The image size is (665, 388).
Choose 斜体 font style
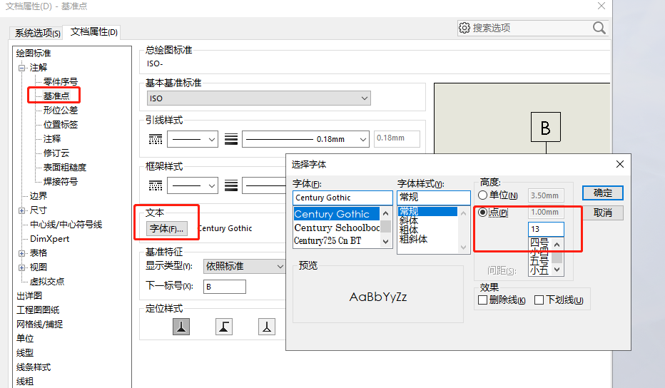click(x=408, y=220)
